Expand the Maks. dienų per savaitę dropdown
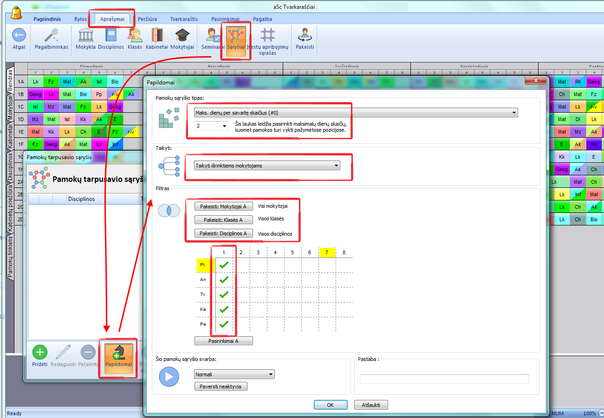Screen dimensions: 604x418 (513, 113)
